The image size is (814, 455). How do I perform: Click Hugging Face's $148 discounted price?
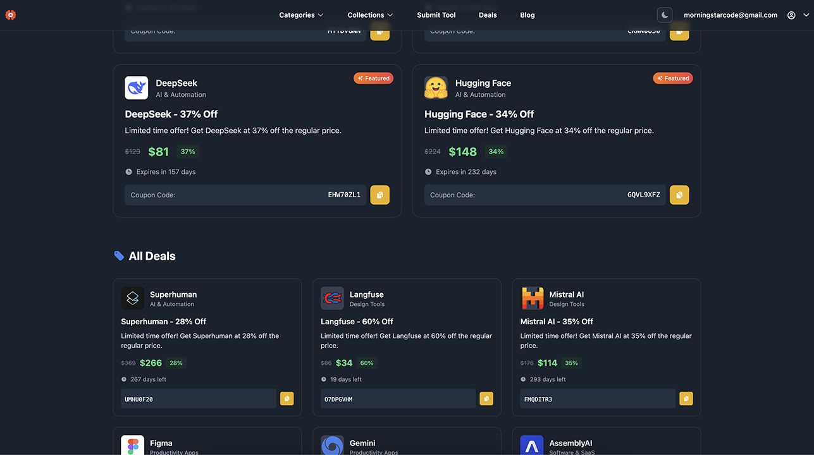463,152
